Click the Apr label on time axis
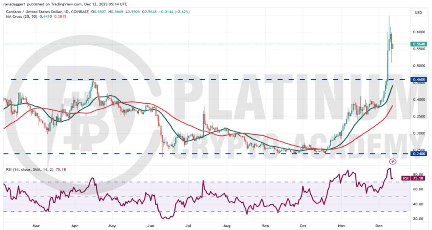The width and height of the screenshot is (432, 230). point(75,226)
